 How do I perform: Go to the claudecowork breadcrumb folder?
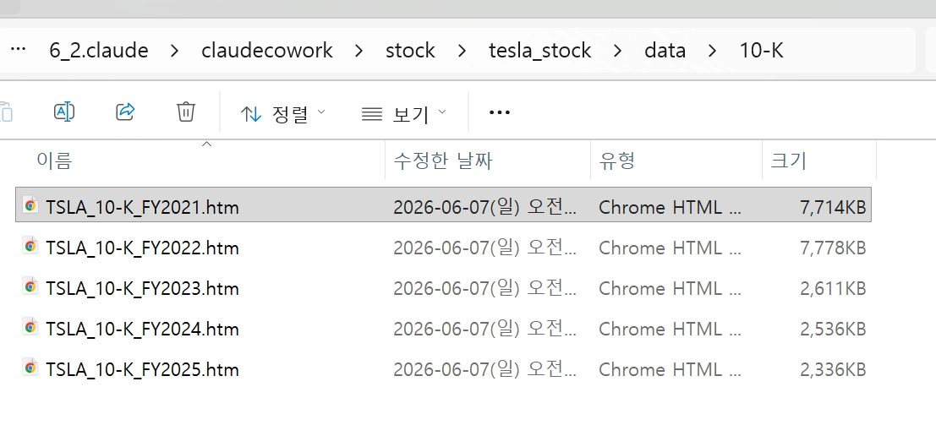click(x=267, y=51)
